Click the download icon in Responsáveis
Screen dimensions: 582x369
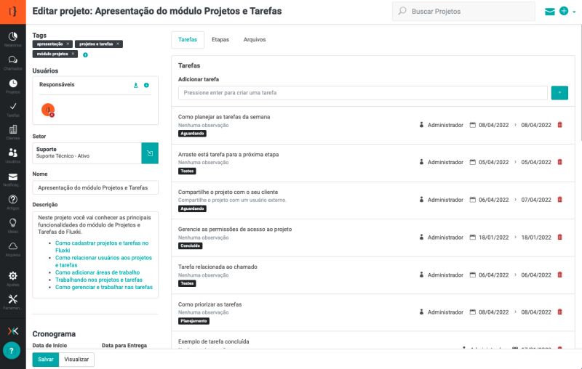point(135,85)
